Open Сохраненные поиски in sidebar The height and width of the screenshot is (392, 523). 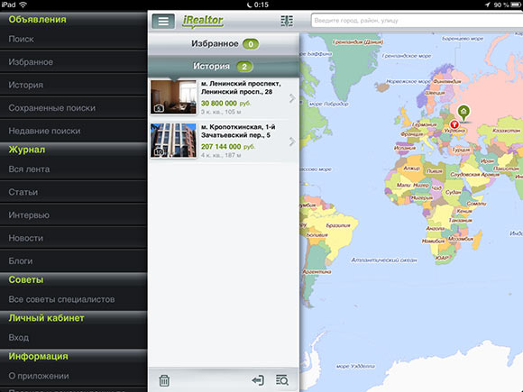73,108
